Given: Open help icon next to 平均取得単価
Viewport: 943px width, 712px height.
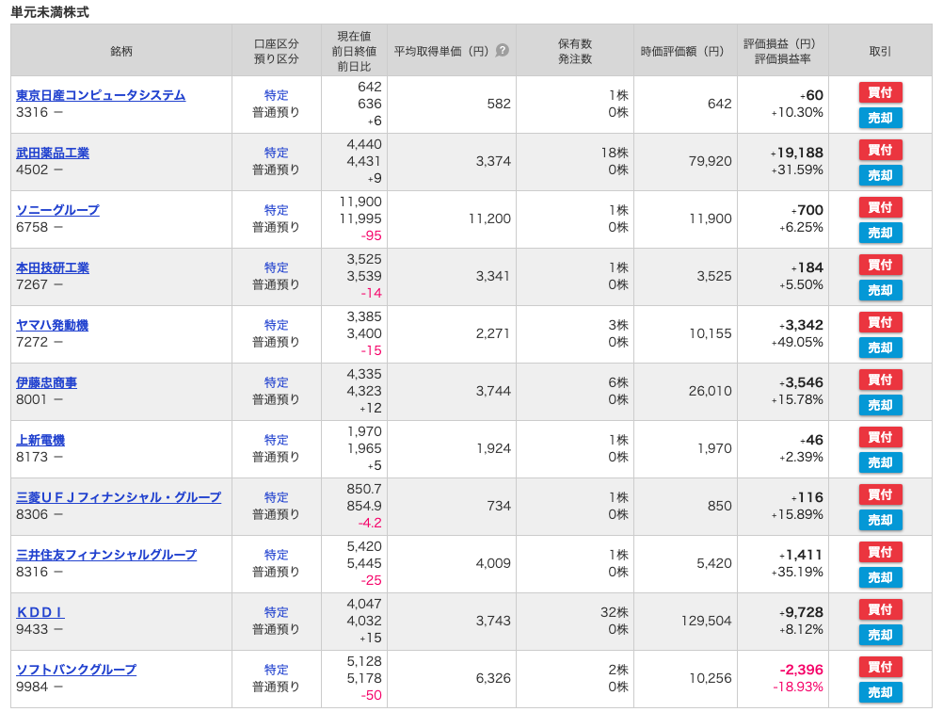Looking at the screenshot, I should pos(502,51).
